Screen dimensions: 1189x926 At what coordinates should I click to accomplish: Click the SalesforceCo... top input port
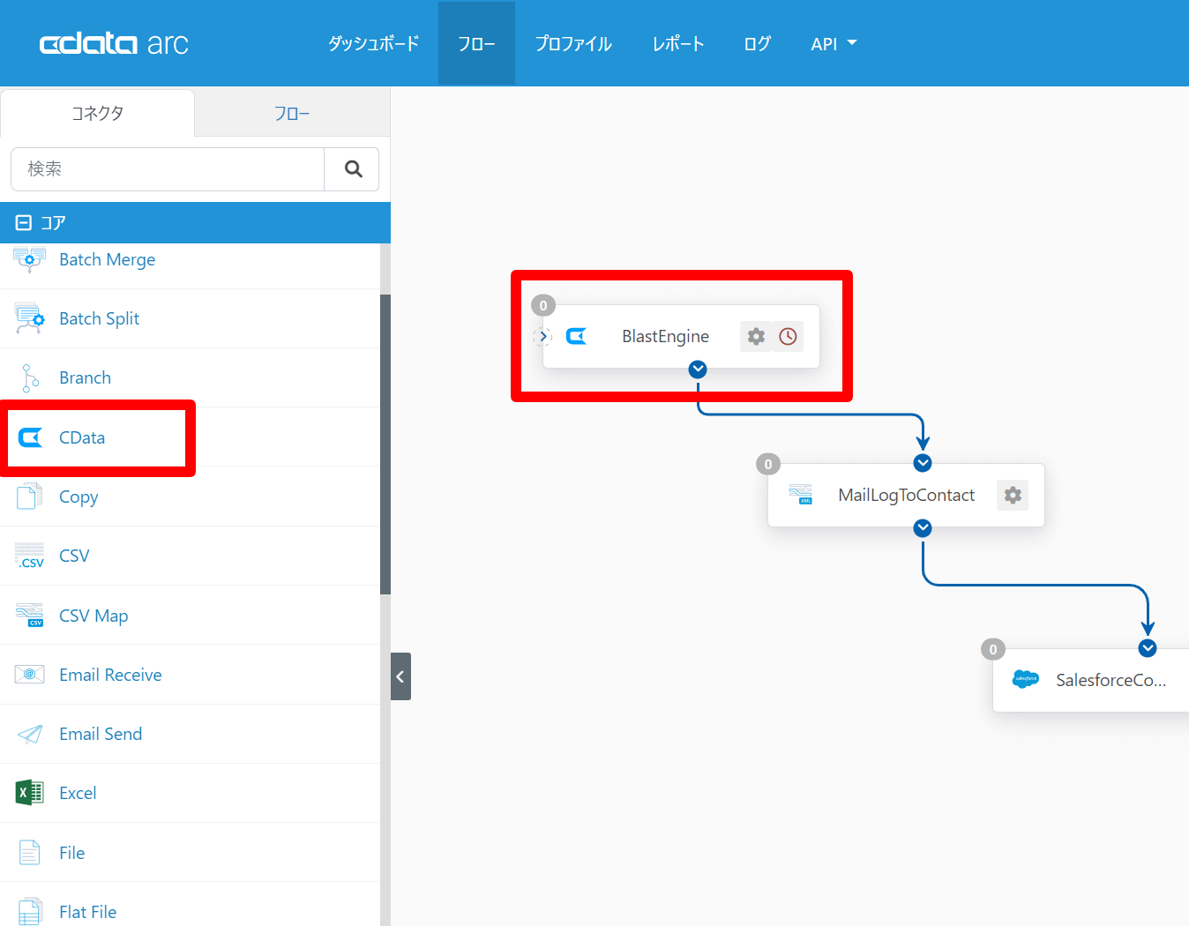(x=1148, y=648)
